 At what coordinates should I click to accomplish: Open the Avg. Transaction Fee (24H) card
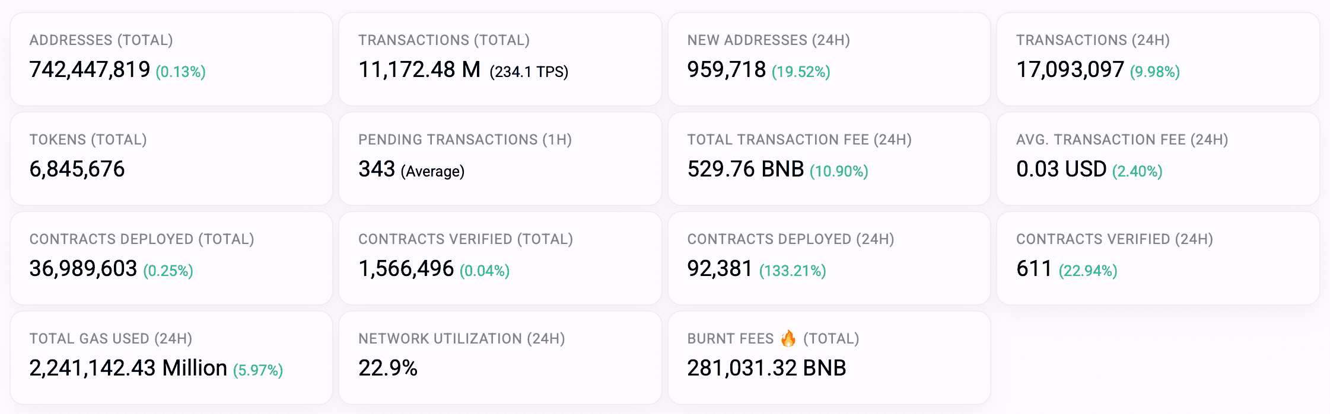1158,159
